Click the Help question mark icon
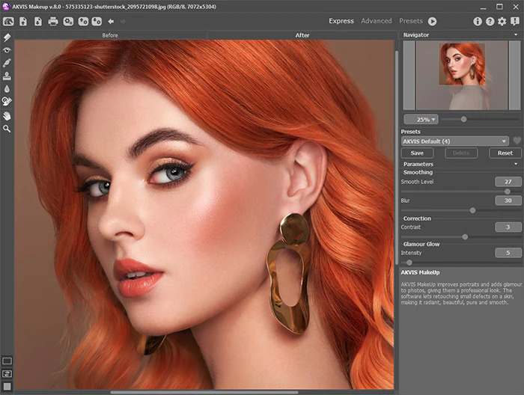 coord(490,22)
